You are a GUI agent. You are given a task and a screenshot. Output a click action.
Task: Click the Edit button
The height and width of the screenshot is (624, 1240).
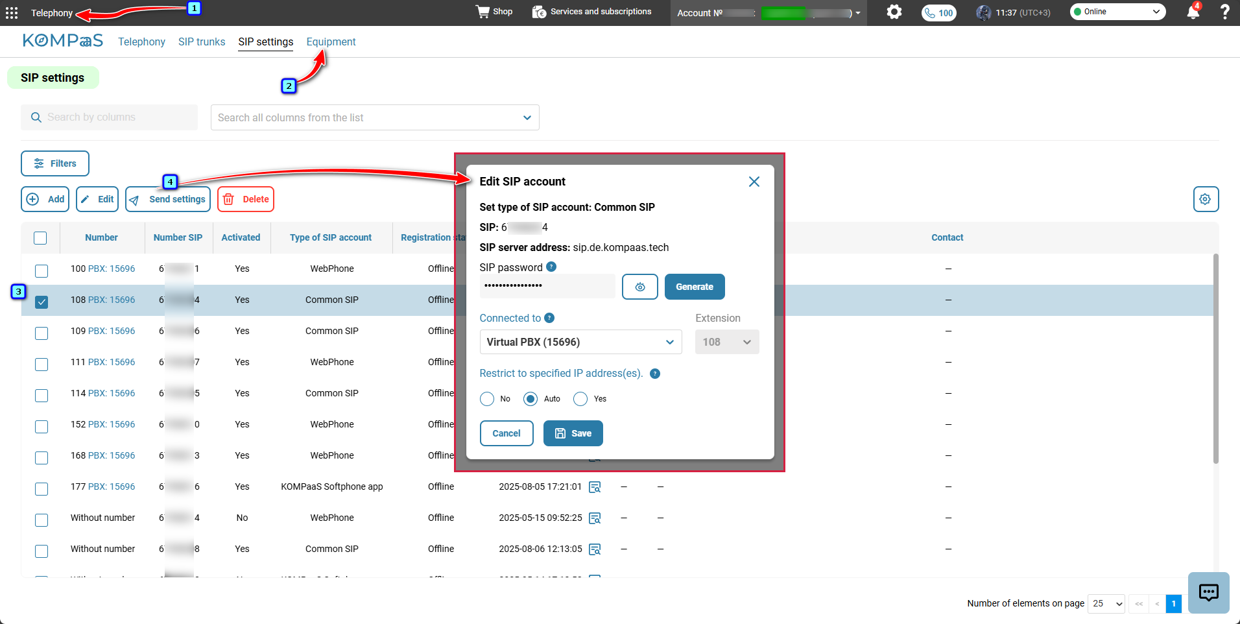(x=97, y=199)
